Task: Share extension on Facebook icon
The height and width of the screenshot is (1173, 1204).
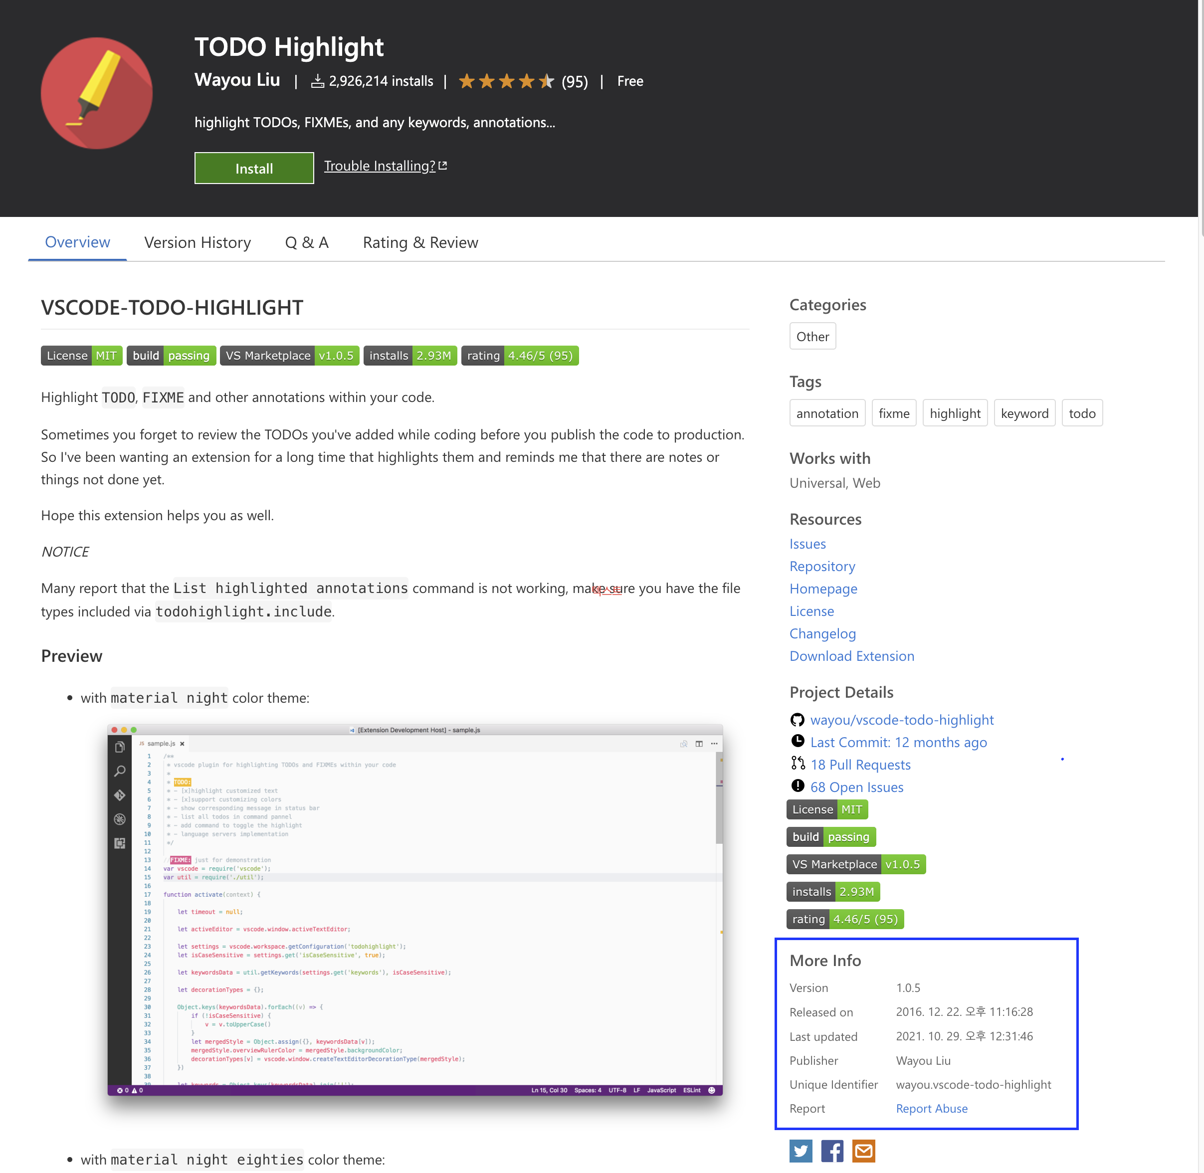Action: coord(832,1150)
